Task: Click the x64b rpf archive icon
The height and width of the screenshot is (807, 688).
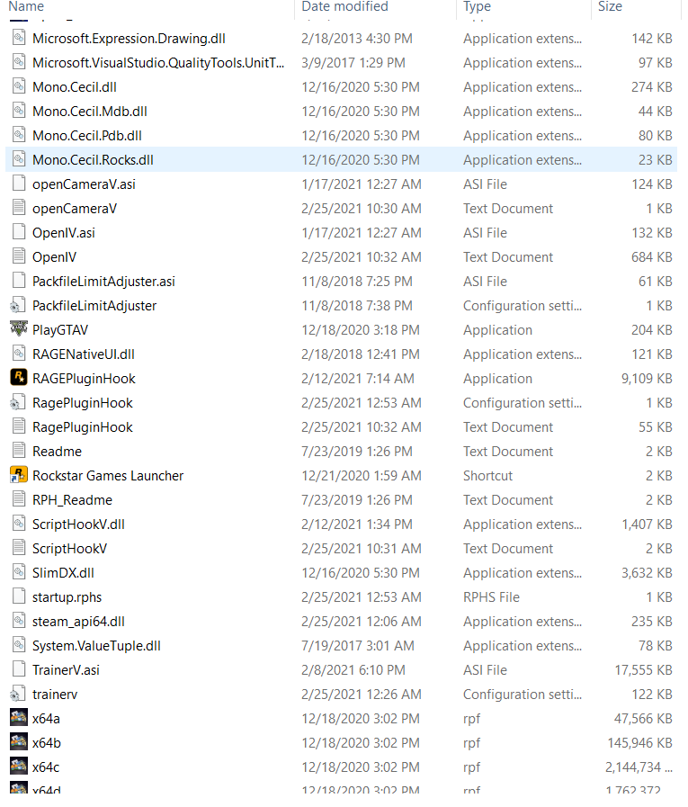Action: (x=19, y=742)
